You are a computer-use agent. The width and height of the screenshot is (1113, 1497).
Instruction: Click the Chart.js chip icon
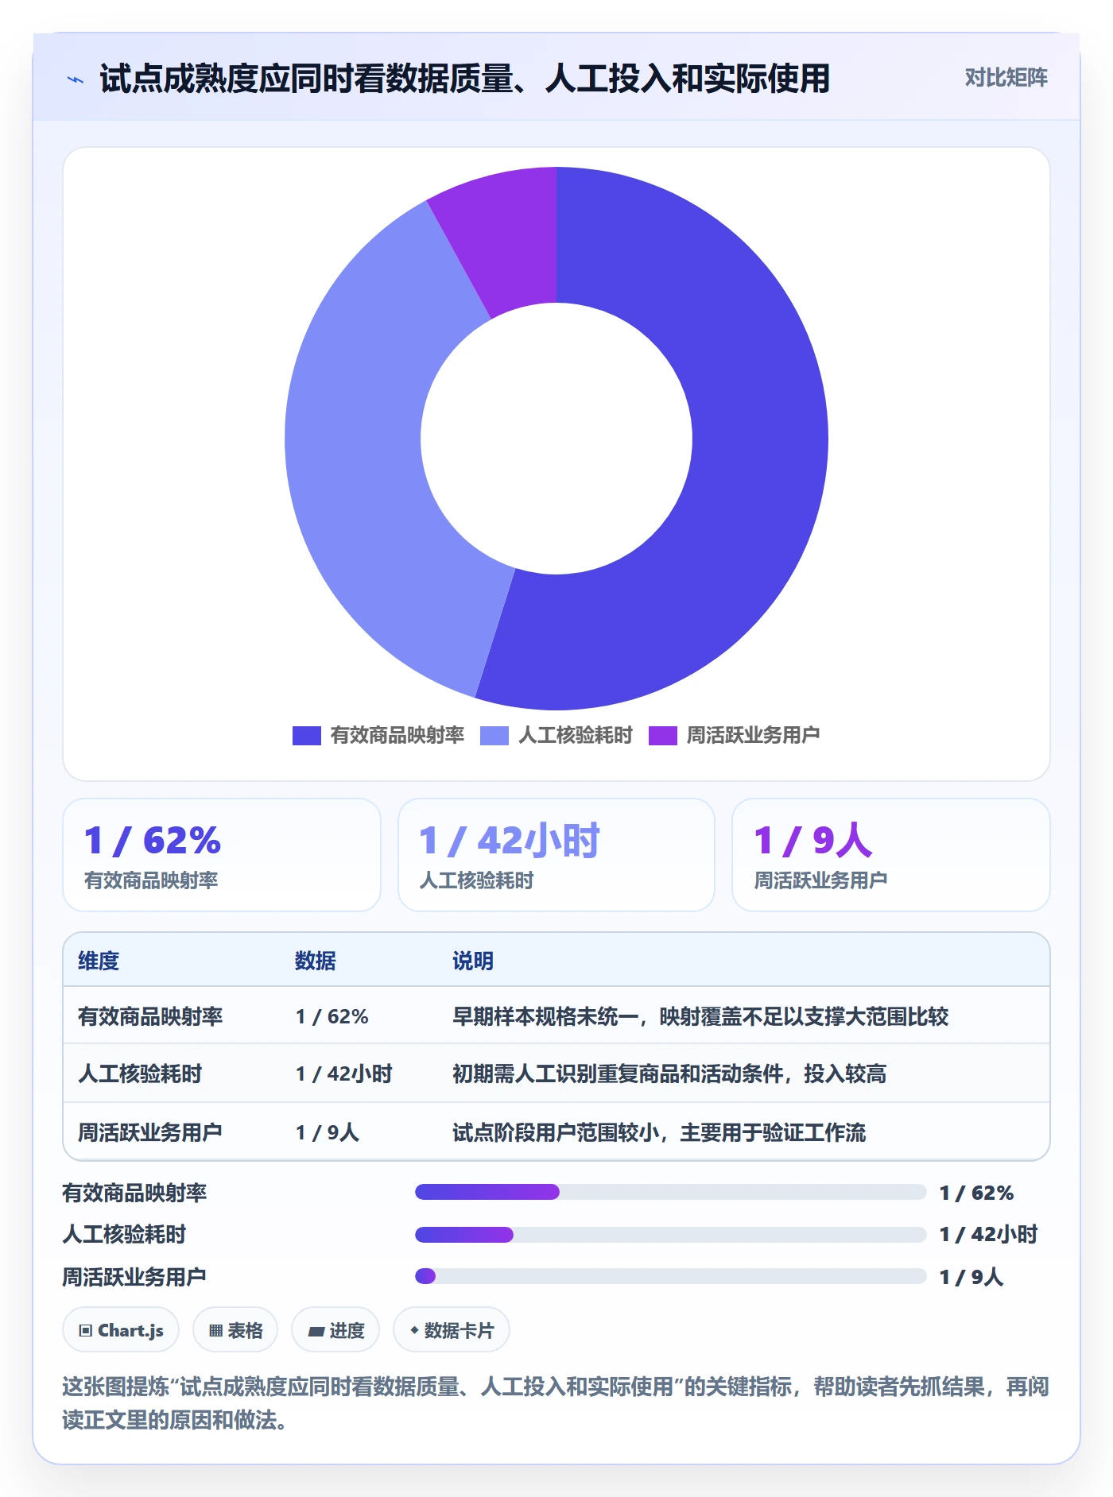click(86, 1330)
